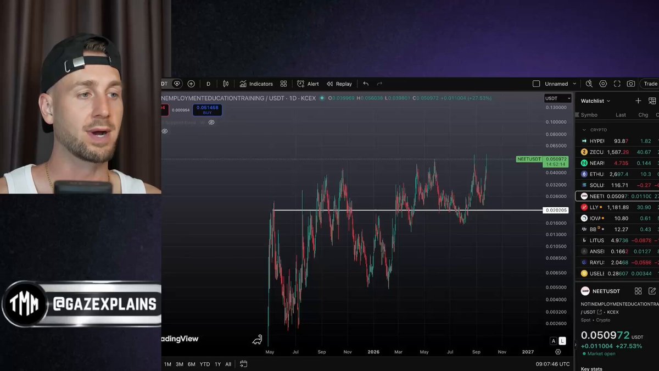Add a symbol to the Watchlist
This screenshot has width=659, height=371.
(x=638, y=101)
